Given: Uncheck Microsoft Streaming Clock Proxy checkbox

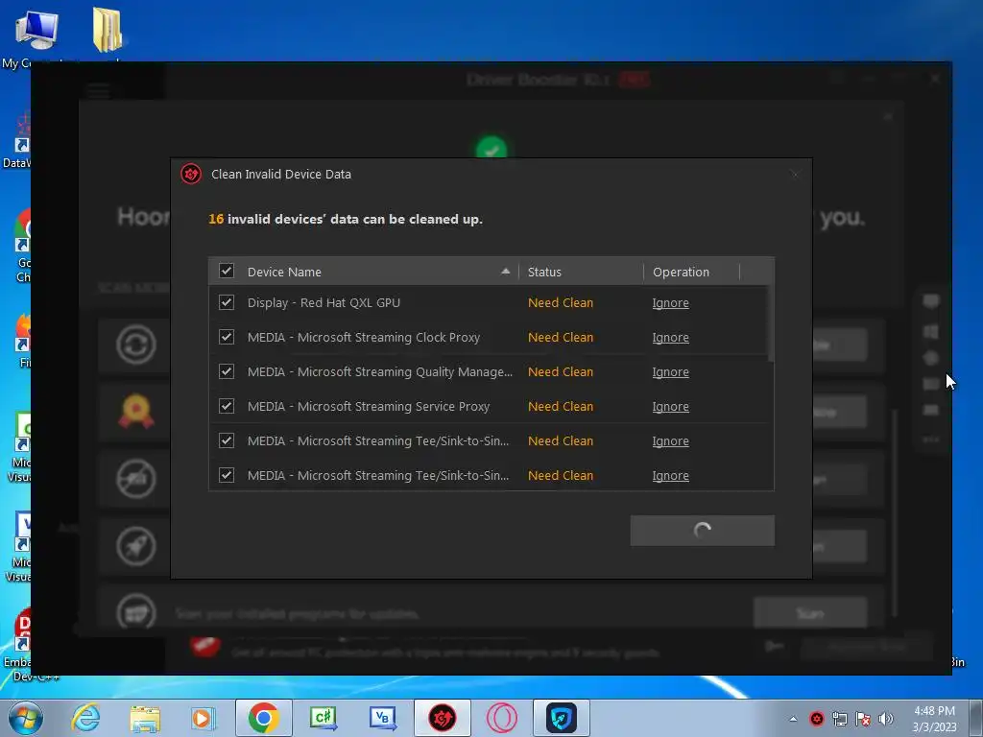Looking at the screenshot, I should click(227, 337).
